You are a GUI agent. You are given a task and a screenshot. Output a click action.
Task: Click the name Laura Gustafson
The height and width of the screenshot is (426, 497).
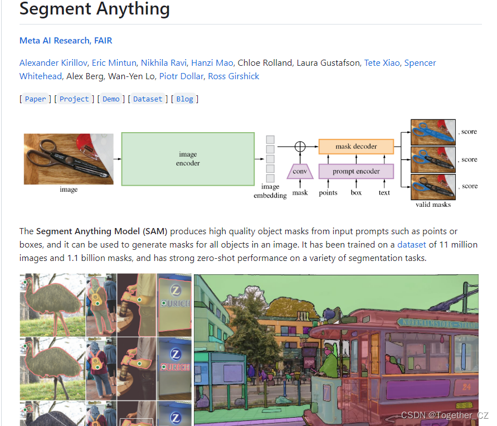[x=328, y=63]
